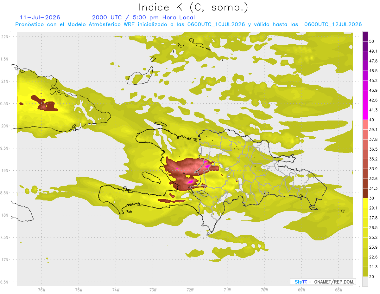Image resolution: width=380 pixels, height=294 pixels.
Task: Click the '19N' latitude axis label
Action: 5,171
